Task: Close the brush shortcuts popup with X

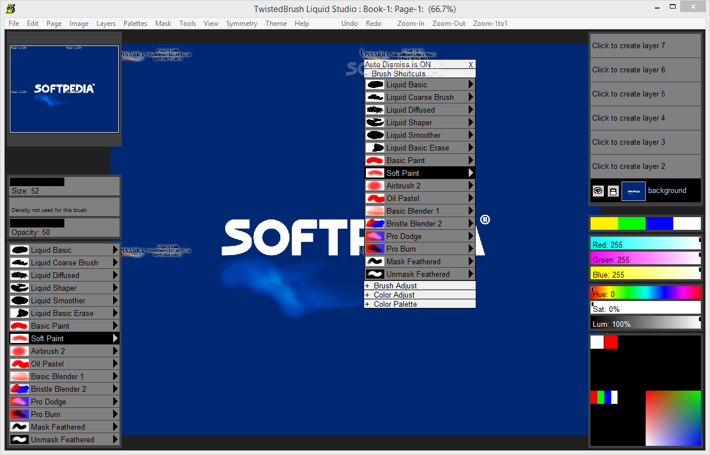Action: 471,64
